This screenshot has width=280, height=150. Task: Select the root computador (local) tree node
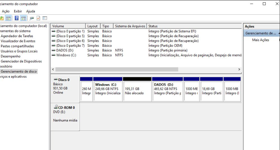pos(23,26)
